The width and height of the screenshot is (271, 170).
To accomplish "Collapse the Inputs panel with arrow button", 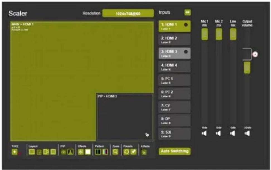I will point(187,12).
